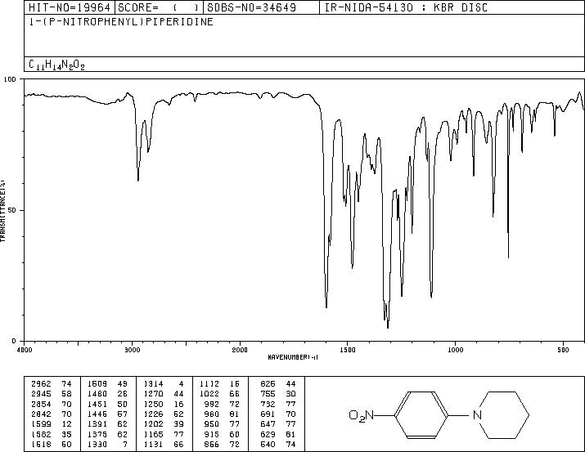Click the 1112 peak value in the table
Image resolution: width=585 pixels, height=452 pixels.
[x=209, y=384]
